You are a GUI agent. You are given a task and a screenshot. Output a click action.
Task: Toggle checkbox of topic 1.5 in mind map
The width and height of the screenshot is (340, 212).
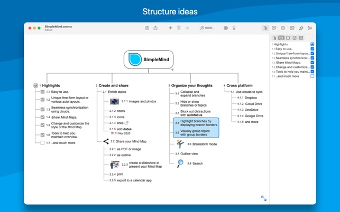point(42,125)
